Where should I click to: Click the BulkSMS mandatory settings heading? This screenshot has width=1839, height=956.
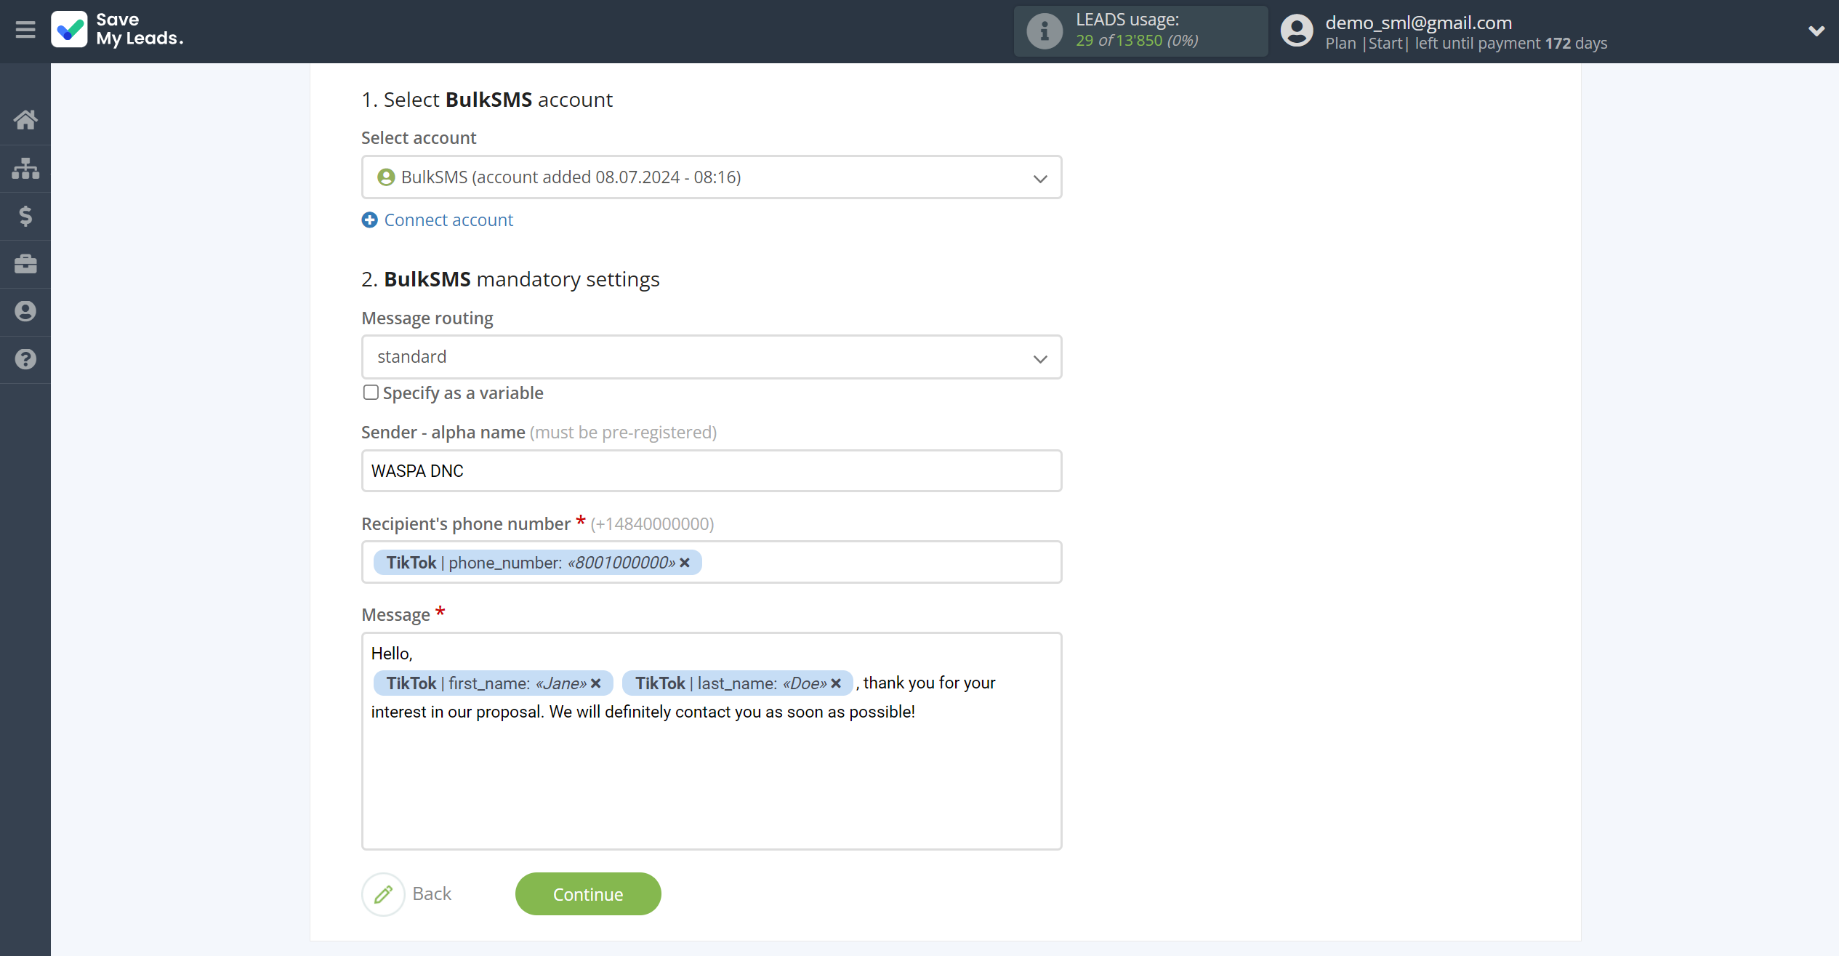coord(510,279)
